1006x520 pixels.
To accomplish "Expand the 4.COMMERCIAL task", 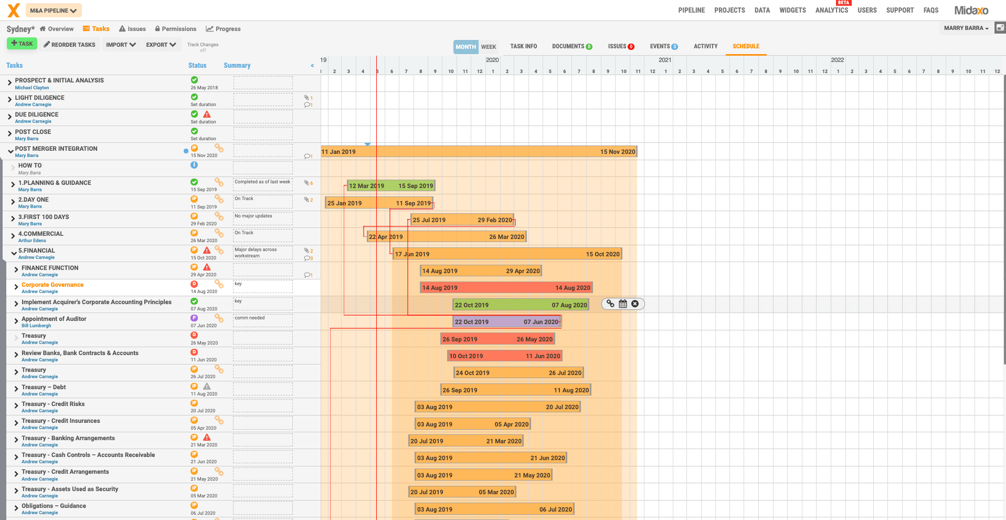I will [13, 236].
